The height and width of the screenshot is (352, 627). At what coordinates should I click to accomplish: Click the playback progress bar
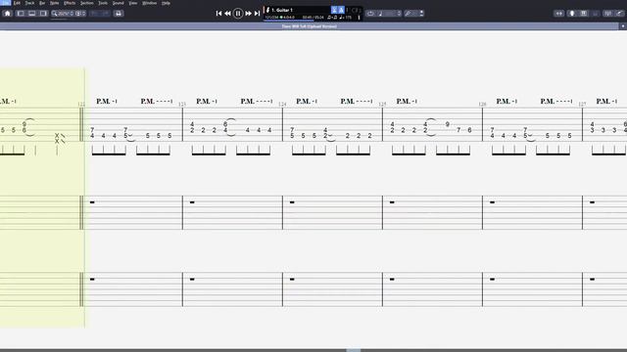pyautogui.click(x=313, y=21)
